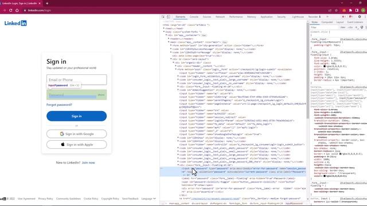Viewport: 367px width, 206px height.
Task: Click the browser address bar URL
Action: click(40, 10)
